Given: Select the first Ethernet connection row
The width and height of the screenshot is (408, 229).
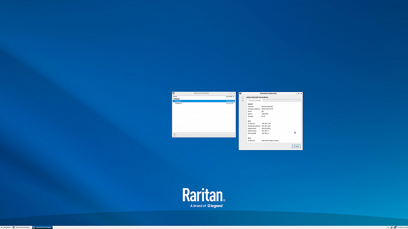Looking at the screenshot, I should (204, 101).
